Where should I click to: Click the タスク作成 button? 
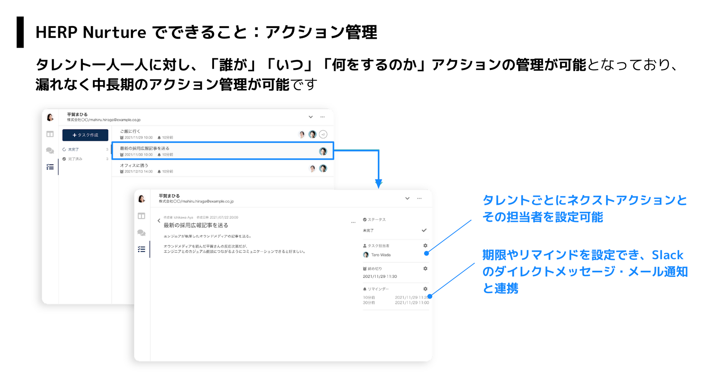point(85,135)
